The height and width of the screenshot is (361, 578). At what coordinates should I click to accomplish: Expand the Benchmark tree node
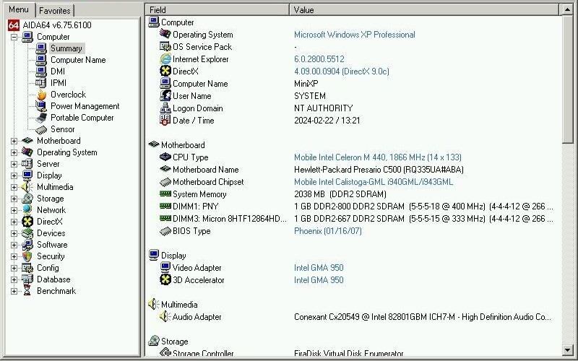click(x=14, y=292)
